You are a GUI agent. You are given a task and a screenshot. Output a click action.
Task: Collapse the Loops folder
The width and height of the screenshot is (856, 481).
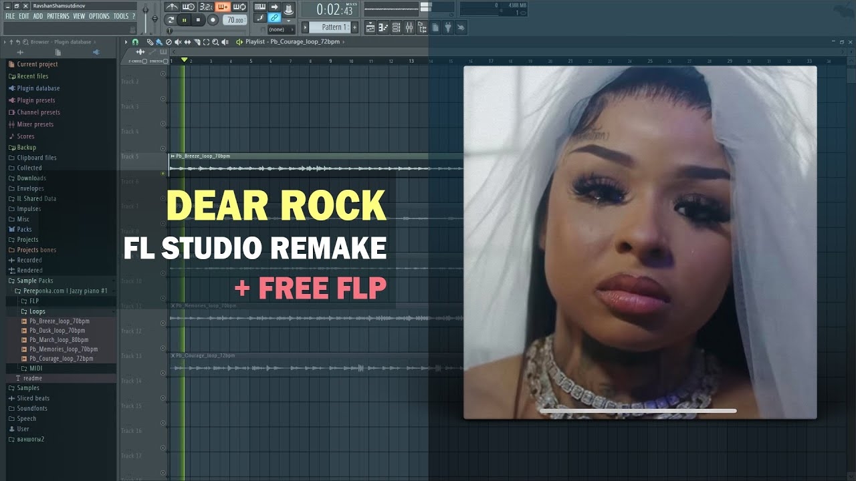tap(33, 311)
